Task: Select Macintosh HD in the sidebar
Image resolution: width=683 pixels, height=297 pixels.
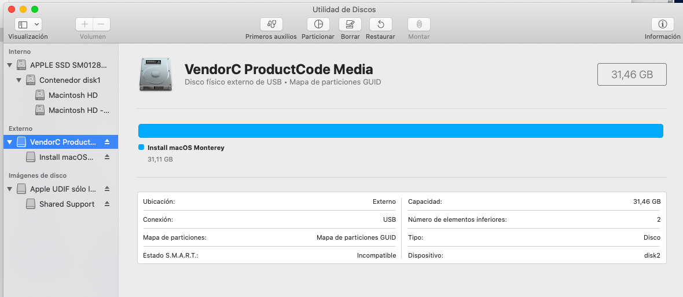Action: pyautogui.click(x=73, y=95)
